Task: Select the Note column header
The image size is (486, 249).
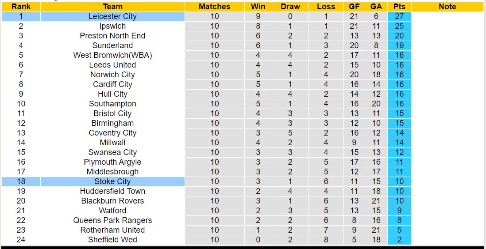Action: click(447, 7)
